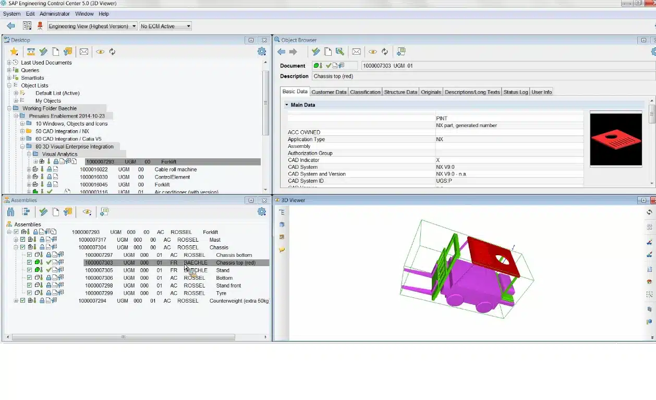Click the rotate icon at top of 3D Viewer right bar
The width and height of the screenshot is (656, 400).
click(649, 212)
